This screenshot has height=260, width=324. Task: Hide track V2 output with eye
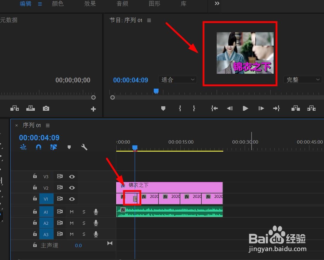(x=72, y=188)
